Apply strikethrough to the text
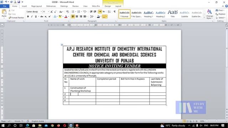 point(42,17)
